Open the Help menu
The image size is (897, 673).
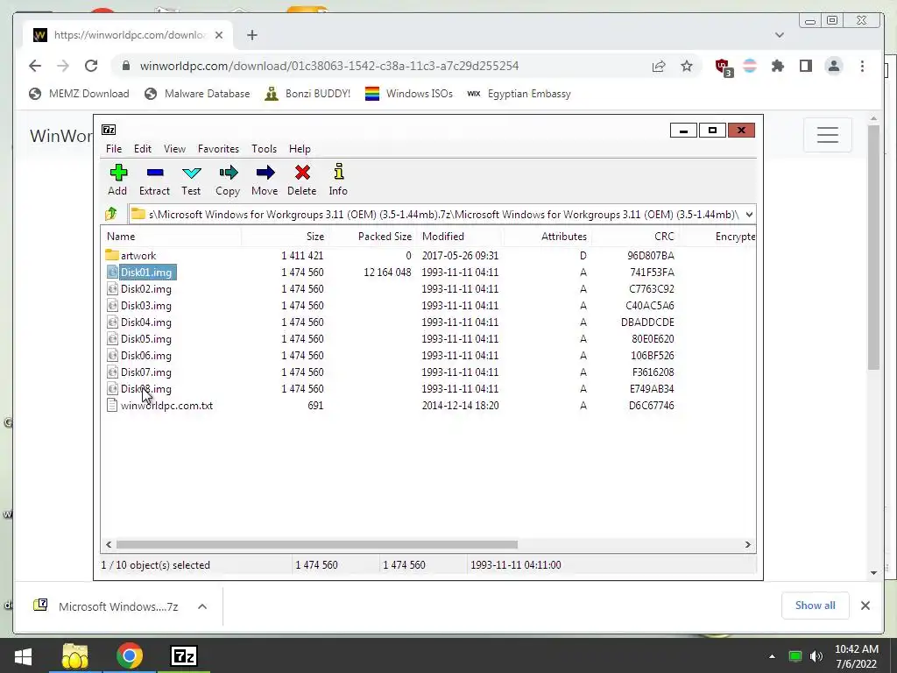300,149
